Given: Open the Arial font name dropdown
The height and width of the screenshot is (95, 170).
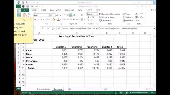Looking at the screenshot, I should 48,15.
